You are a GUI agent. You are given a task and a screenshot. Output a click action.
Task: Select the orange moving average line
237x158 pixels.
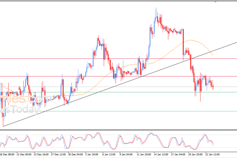click(x=166, y=52)
